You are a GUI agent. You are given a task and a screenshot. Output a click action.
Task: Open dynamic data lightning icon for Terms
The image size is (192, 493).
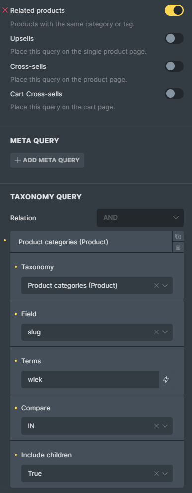tap(166, 380)
